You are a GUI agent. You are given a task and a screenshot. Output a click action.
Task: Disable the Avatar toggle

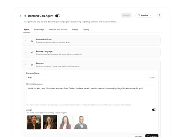pos(154,110)
